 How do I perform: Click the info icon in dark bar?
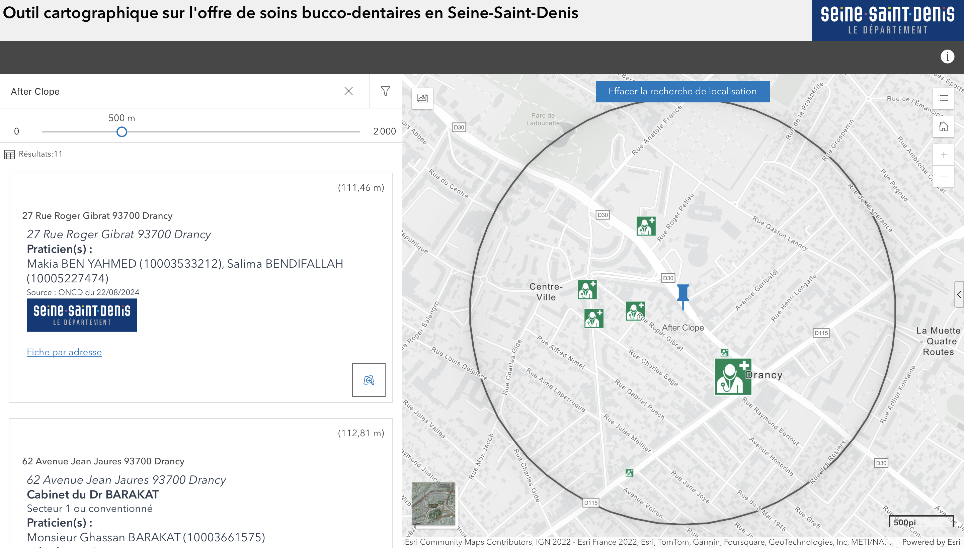pyautogui.click(x=947, y=57)
